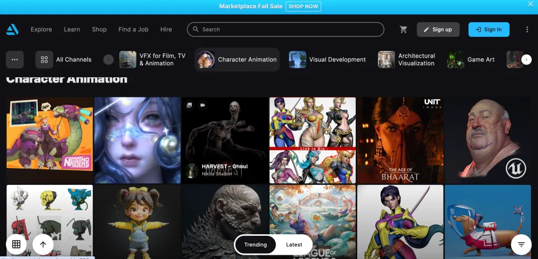The height and width of the screenshot is (259, 538).
Task: Open the filter options button
Action: 521,244
